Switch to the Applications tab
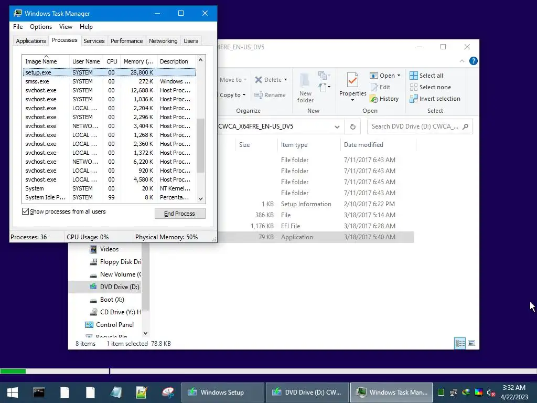The width and height of the screenshot is (537, 403). 31,41
